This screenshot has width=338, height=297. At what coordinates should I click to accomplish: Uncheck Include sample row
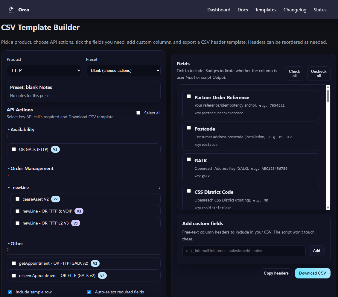tap(10, 292)
